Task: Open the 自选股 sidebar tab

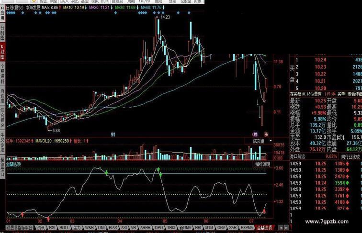Action: tap(2, 96)
